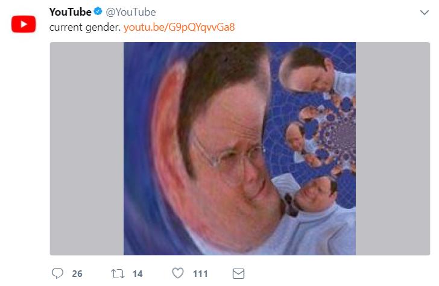Click the reply speech bubble icon
Screen dimensions: 439x286
(x=58, y=273)
